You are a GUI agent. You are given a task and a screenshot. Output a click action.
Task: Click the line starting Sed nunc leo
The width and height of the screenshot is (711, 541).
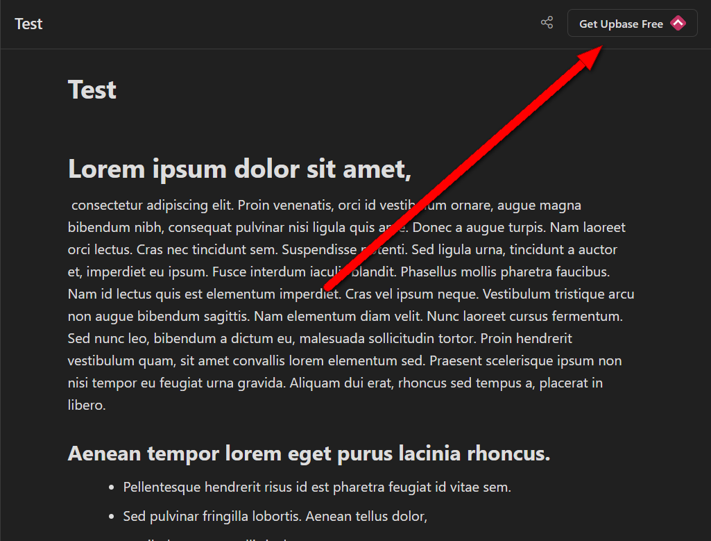point(320,339)
